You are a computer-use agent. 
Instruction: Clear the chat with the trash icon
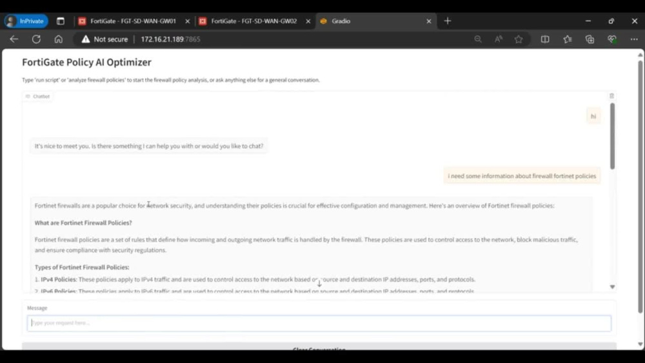[x=611, y=96]
